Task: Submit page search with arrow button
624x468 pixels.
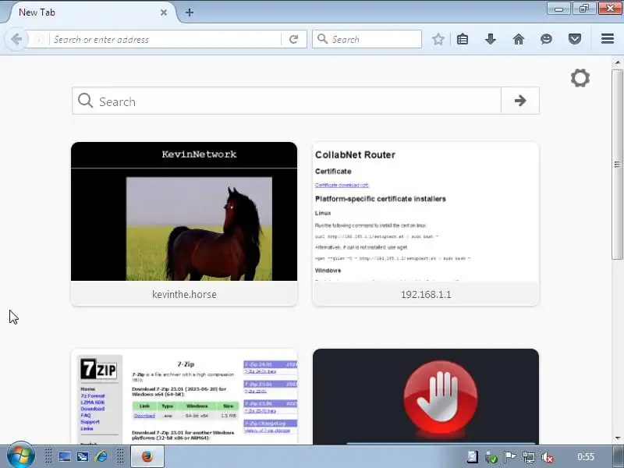Action: (520, 101)
